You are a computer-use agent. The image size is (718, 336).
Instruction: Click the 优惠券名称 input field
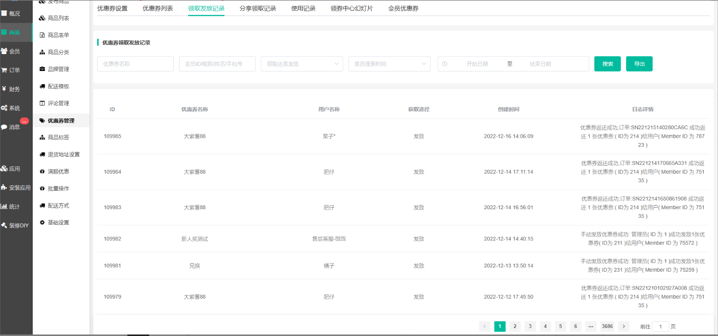coord(135,64)
